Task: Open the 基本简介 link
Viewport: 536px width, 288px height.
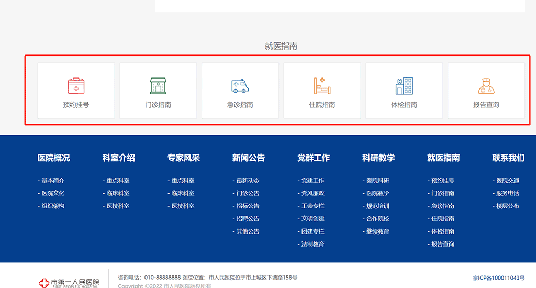Action: point(53,181)
